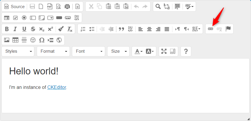Open the Styles dropdown

point(18,51)
